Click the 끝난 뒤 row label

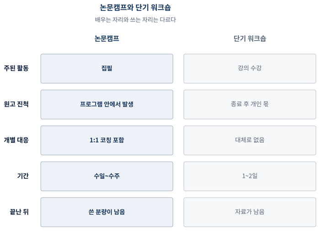19,212
